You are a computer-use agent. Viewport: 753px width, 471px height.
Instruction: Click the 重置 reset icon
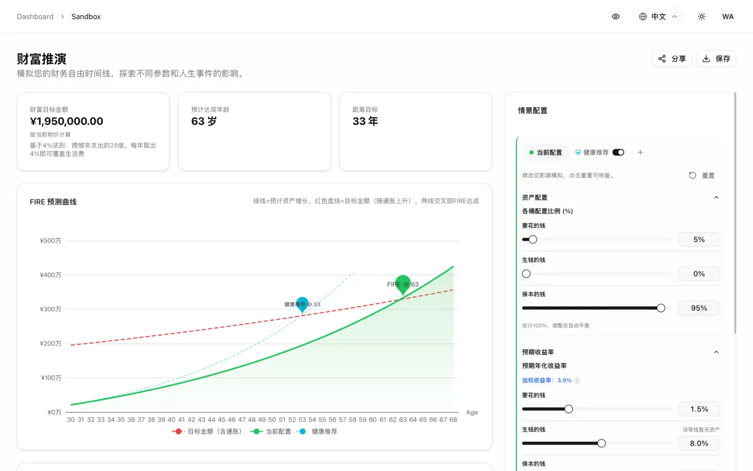(692, 175)
